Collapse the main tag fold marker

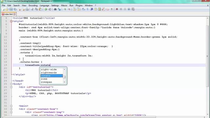tap(11, 106)
